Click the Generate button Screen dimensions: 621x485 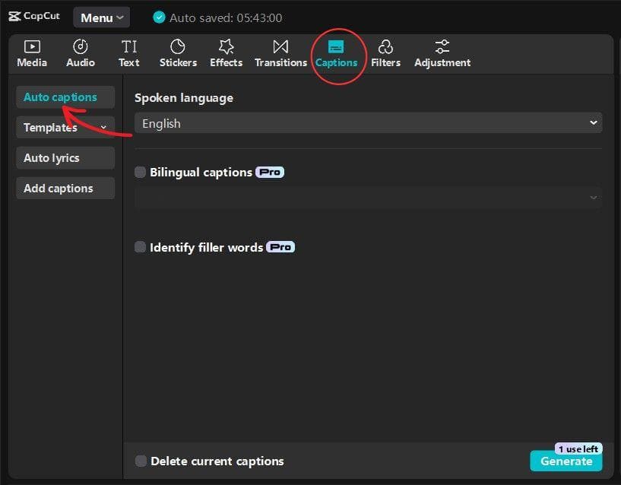[566, 461]
